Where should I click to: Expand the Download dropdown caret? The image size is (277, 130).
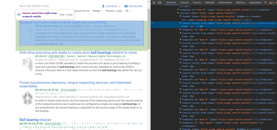click(x=120, y=6)
